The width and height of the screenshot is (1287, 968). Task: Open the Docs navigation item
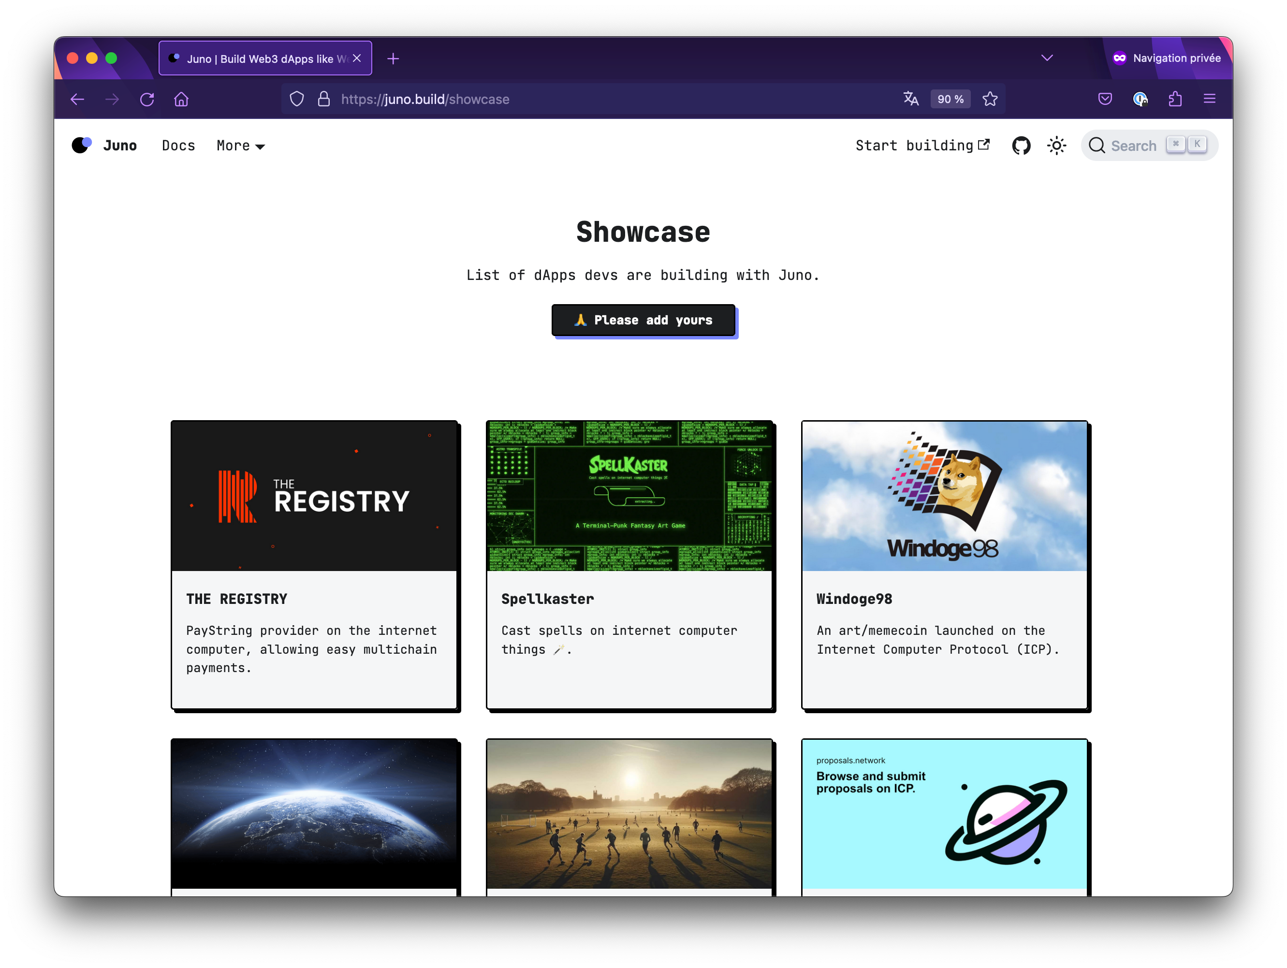coord(178,146)
